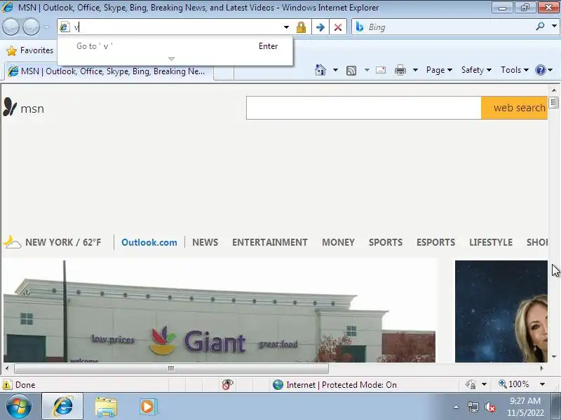Screen dimensions: 561x420
Task: Open New York weather link
Action: (52, 242)
